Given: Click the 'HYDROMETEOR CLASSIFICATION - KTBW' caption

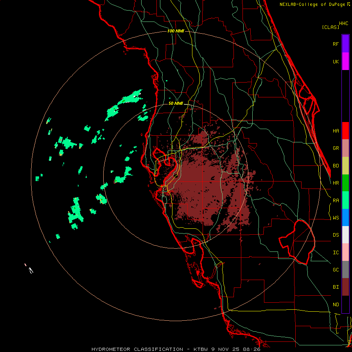Looking at the screenshot, I should [149, 349].
